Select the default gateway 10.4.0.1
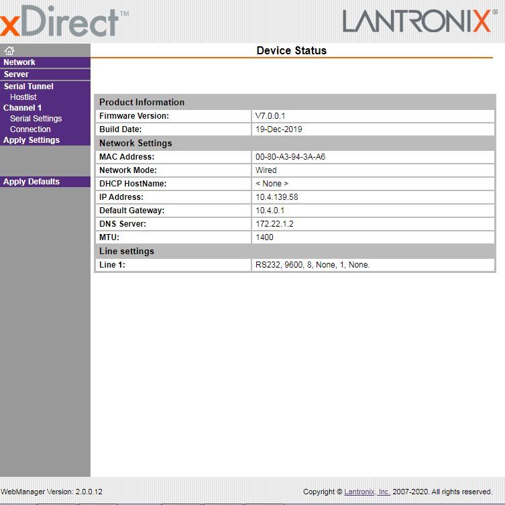This screenshot has width=505, height=505. coord(270,211)
